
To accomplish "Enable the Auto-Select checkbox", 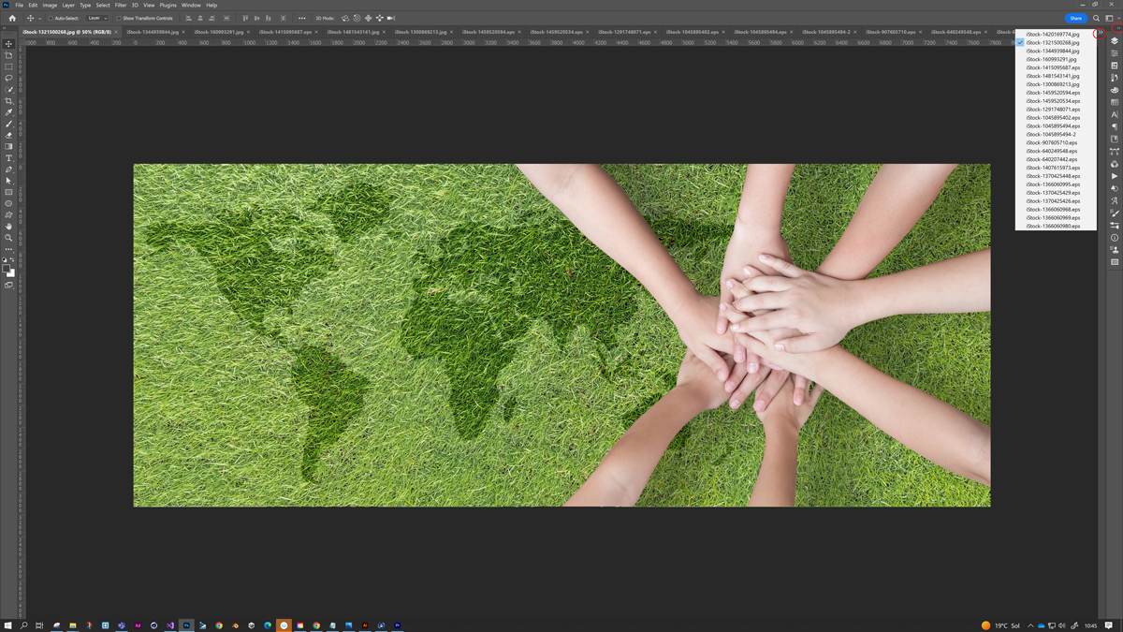I will tap(50, 18).
